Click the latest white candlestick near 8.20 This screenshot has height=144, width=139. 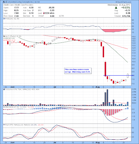[x=127, y=76]
